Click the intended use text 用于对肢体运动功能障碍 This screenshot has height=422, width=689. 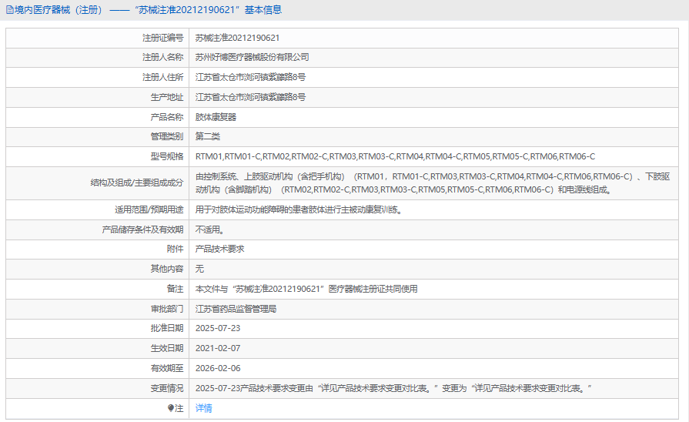coord(299,210)
